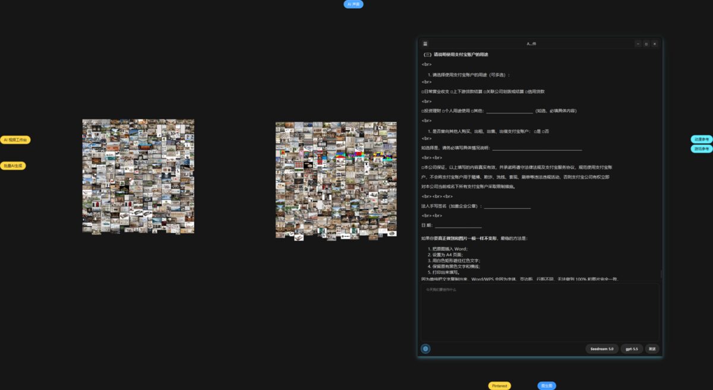The image size is (713, 390).
Task: Open the AI 视频工作站 tag
Action: tap(15, 139)
